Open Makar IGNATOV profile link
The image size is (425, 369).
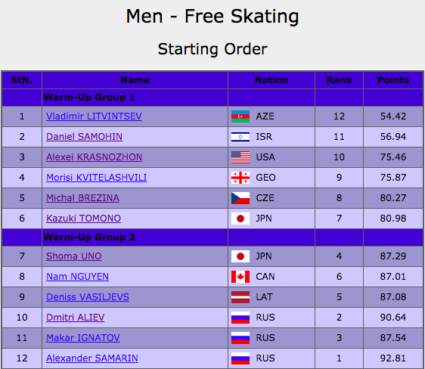(83, 338)
